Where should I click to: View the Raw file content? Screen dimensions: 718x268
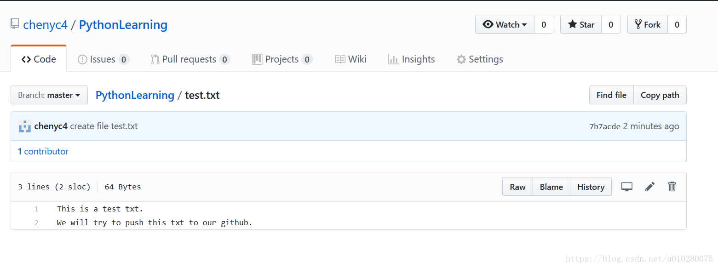(x=517, y=187)
